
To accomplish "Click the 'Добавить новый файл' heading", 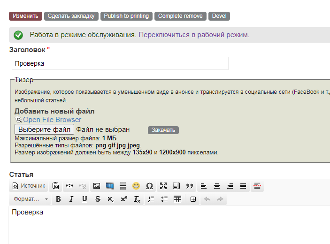I will (54, 111).
